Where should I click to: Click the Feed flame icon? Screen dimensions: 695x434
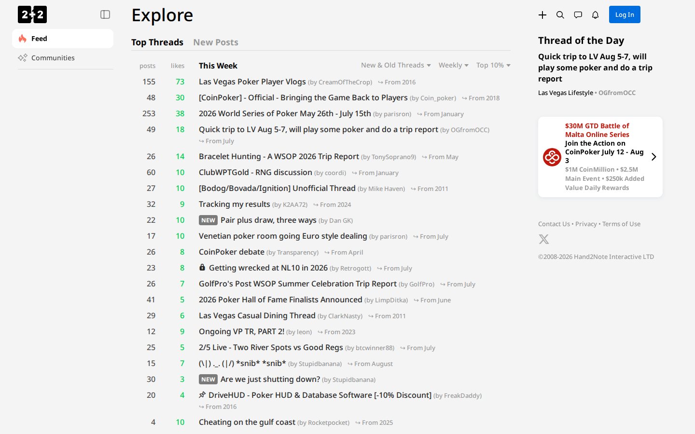tap(23, 39)
